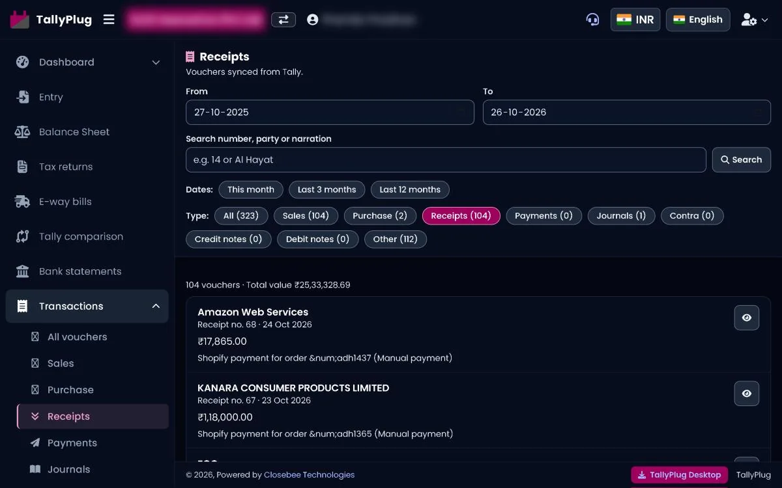The width and height of the screenshot is (782, 488).
Task: Click the switch company arrows icon
Action: click(283, 20)
